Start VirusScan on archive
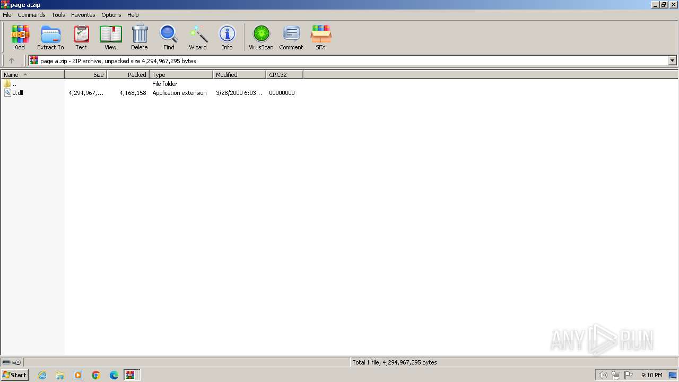Viewport: 679px width, 382px height. 261,38
